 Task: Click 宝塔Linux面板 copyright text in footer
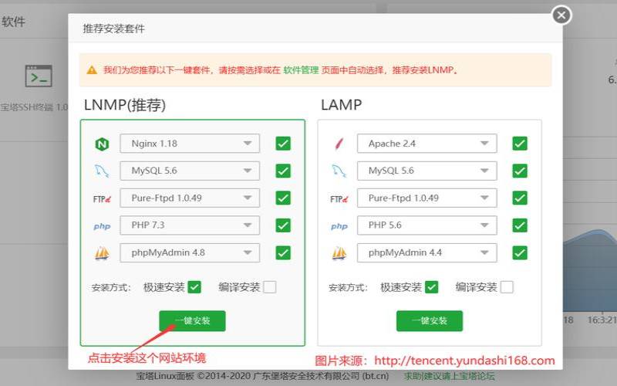point(262,376)
